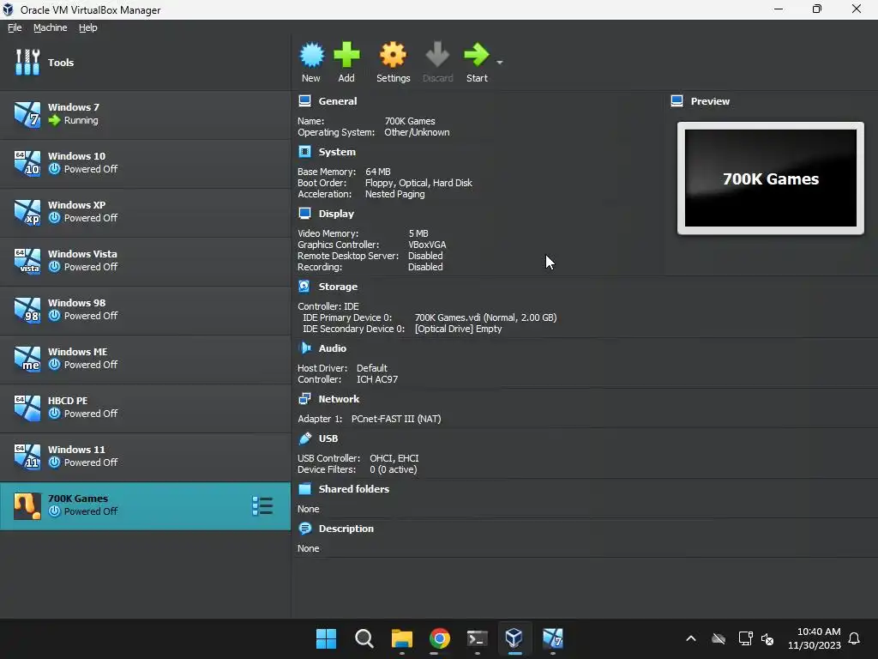878x659 pixels.
Task: Click the Storage section header
Action: tap(338, 287)
